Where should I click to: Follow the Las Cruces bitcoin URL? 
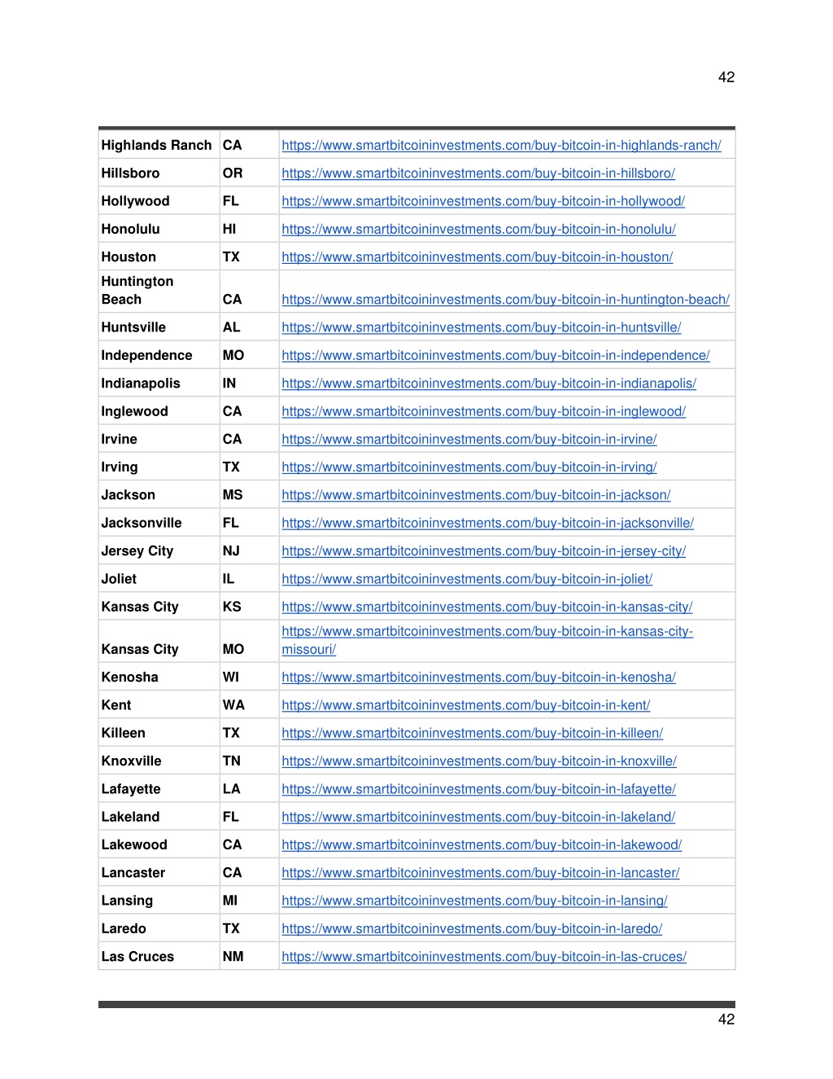click(x=484, y=956)
